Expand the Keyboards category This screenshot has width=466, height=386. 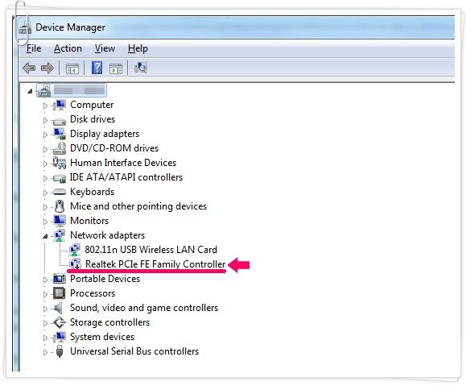[45, 193]
